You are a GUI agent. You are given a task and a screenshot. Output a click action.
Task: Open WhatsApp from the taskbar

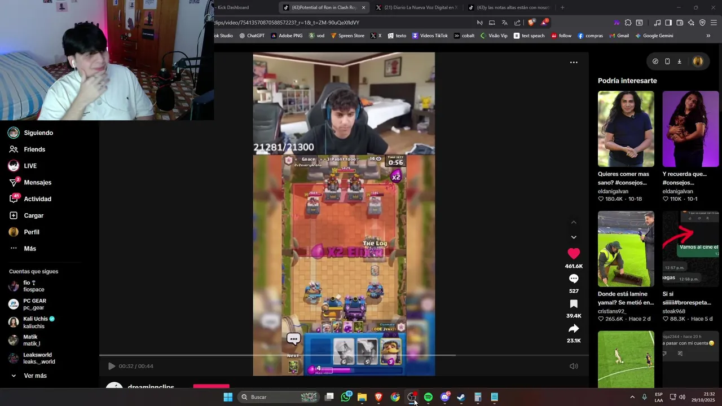(346, 397)
